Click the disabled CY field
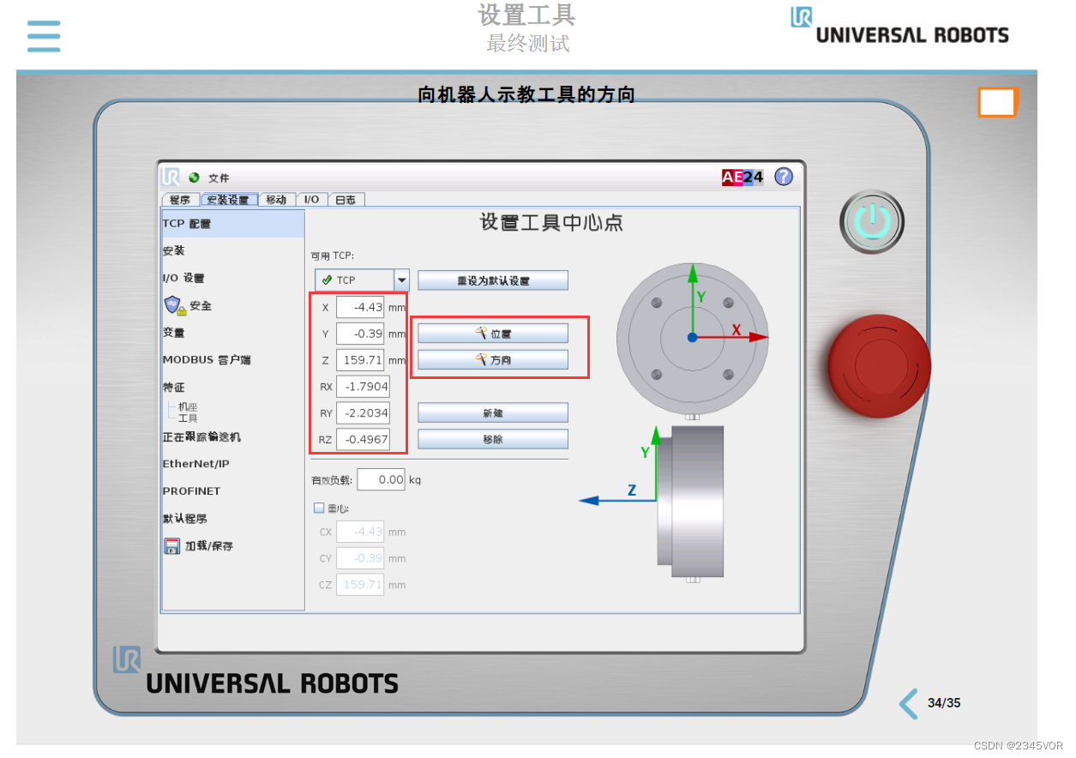1076x758 pixels. (x=360, y=558)
